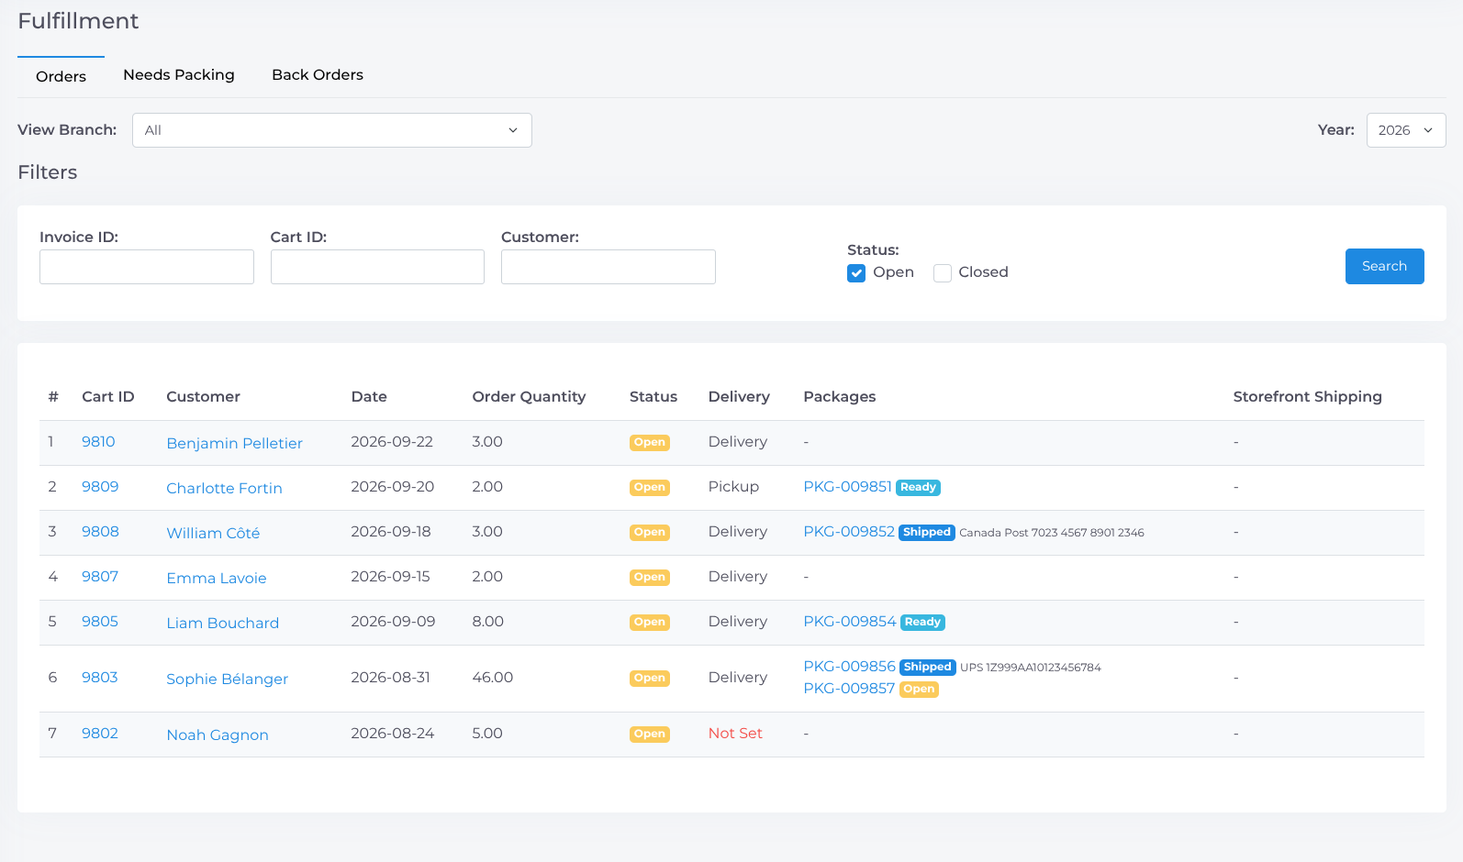Click UPS 1Z999AA10123456784 tracking text
1463x862 pixels.
tap(1031, 668)
